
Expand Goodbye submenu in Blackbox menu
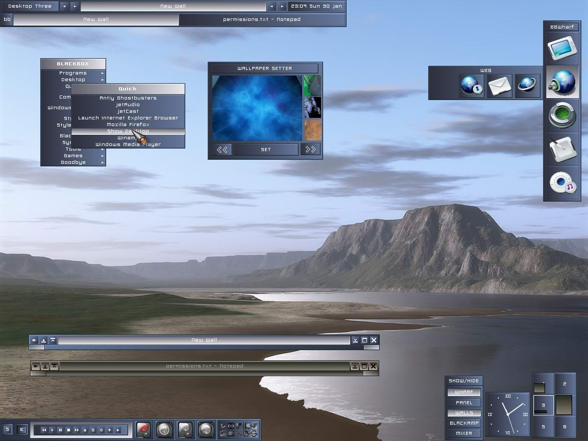tap(73, 162)
